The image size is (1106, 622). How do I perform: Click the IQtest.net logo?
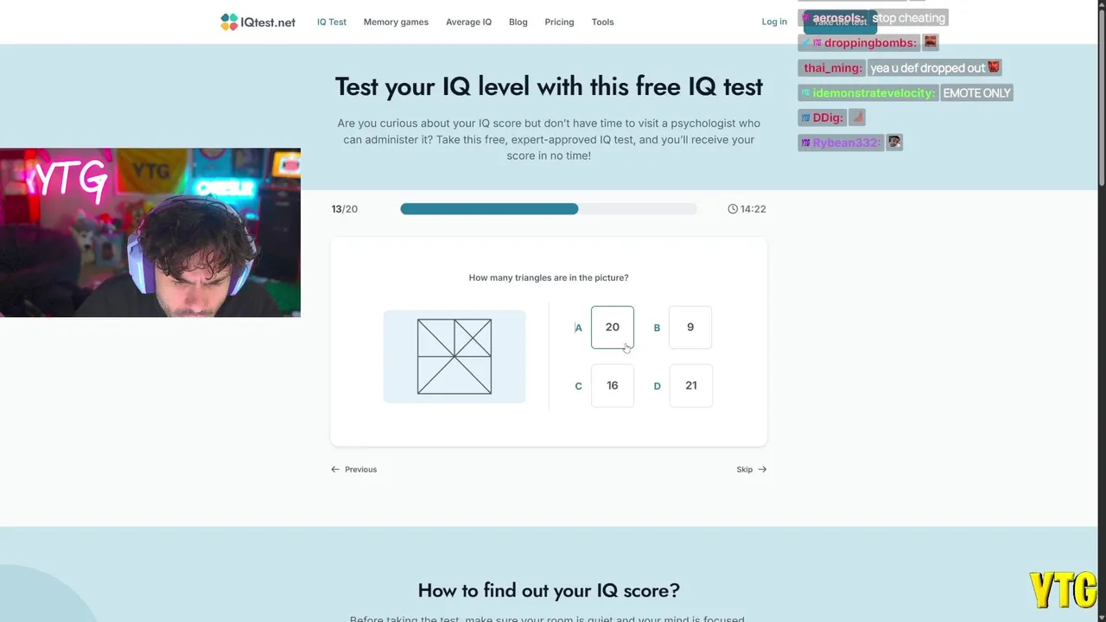(257, 22)
